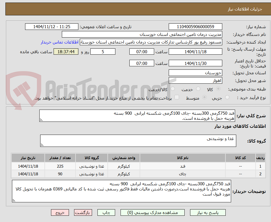The width and height of the screenshot is (271, 222).
Task: Click the response deadline date 1404/11/18 field
Action: coord(195,52)
